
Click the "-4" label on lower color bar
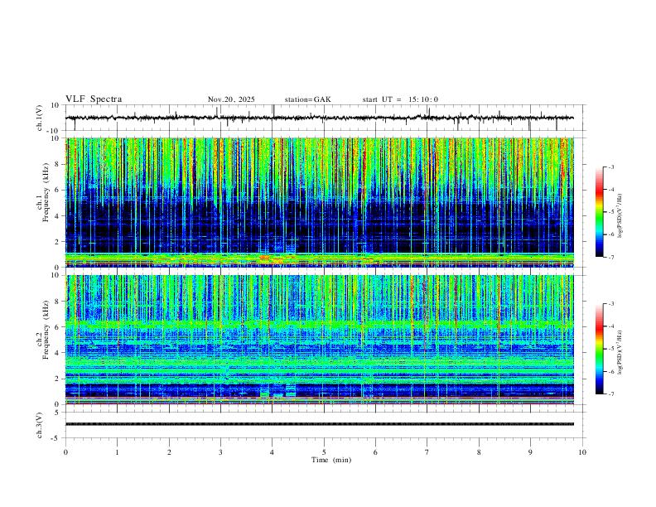click(610, 326)
